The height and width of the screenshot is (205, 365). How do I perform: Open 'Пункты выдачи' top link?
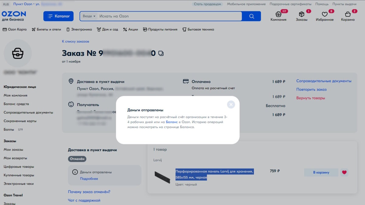[344, 4]
